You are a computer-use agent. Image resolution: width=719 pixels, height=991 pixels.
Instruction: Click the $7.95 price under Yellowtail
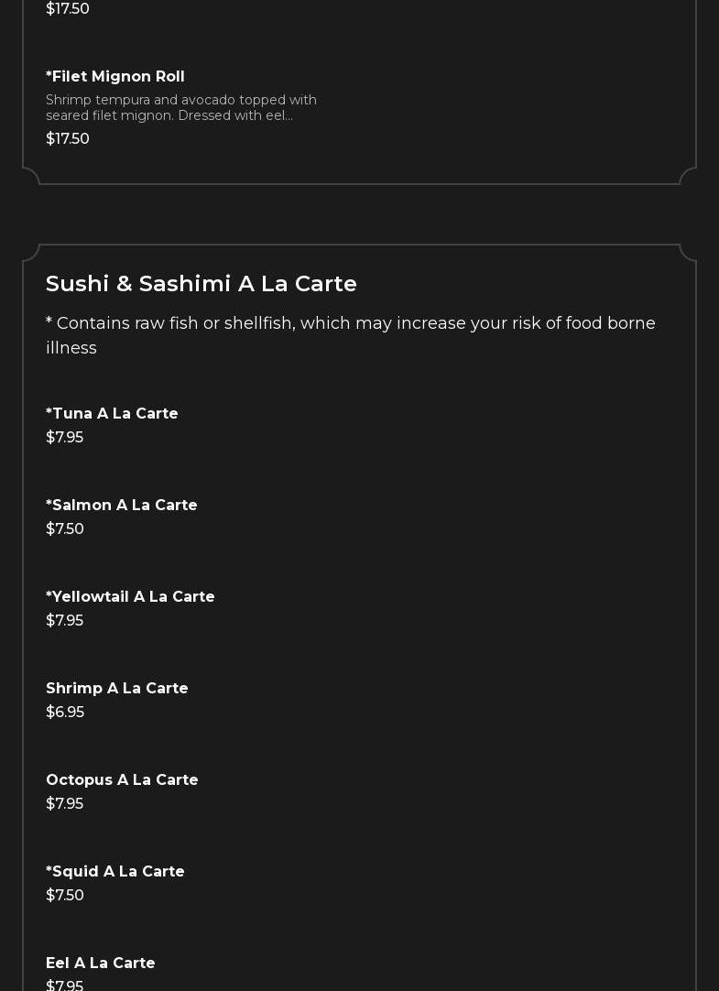[x=65, y=621]
